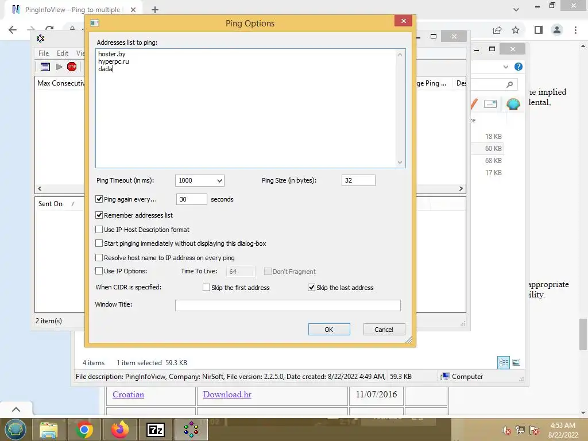Viewport: 588px width, 441px height.
Task: Open the Chrome three-dot menu
Action: 575,30
